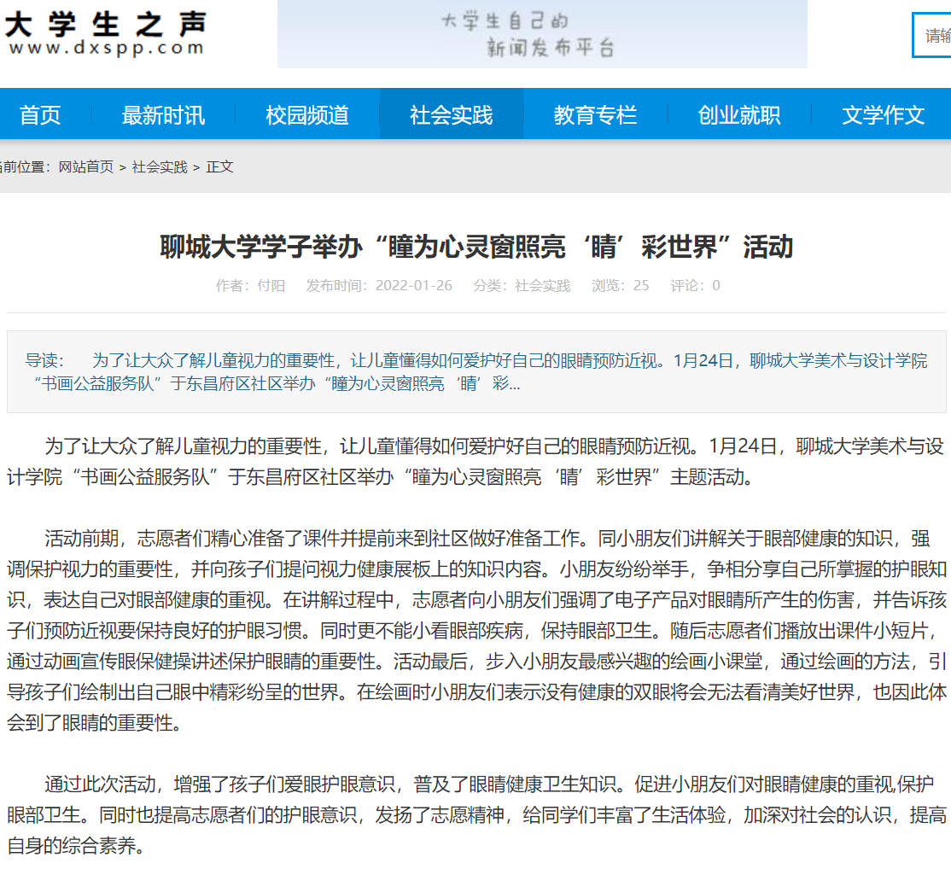The height and width of the screenshot is (869, 951).
Task: Click paragraph starting 活动前期，志愿者们精心准备
Action: point(476,631)
